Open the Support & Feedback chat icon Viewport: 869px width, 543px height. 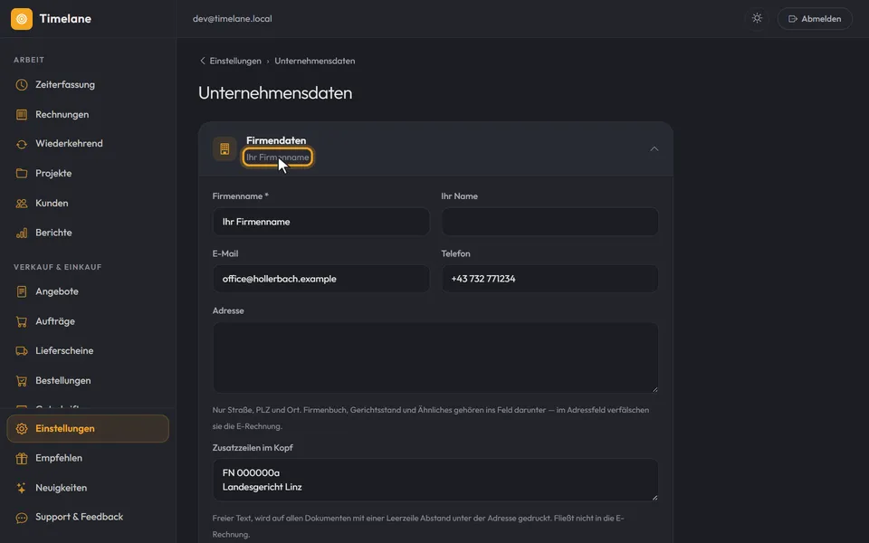[22, 518]
